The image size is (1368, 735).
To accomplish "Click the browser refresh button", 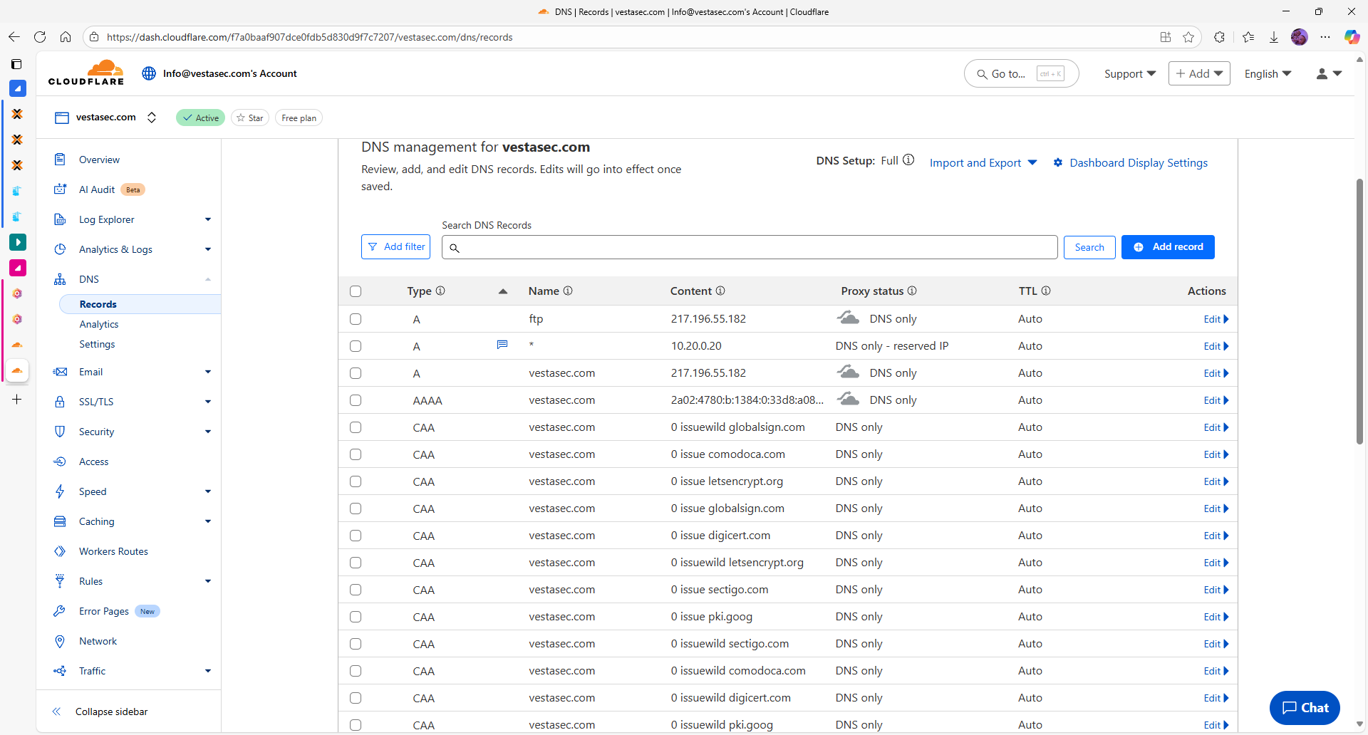I will coord(40,37).
